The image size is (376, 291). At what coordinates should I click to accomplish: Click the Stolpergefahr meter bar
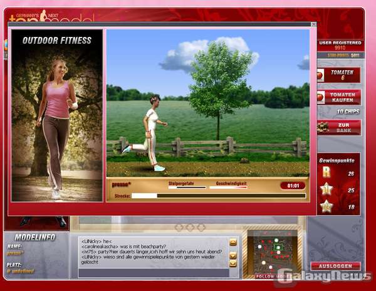(x=187, y=188)
